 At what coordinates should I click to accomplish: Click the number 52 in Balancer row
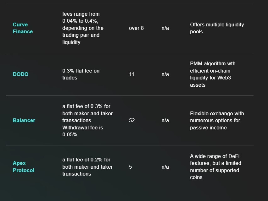point(132,120)
